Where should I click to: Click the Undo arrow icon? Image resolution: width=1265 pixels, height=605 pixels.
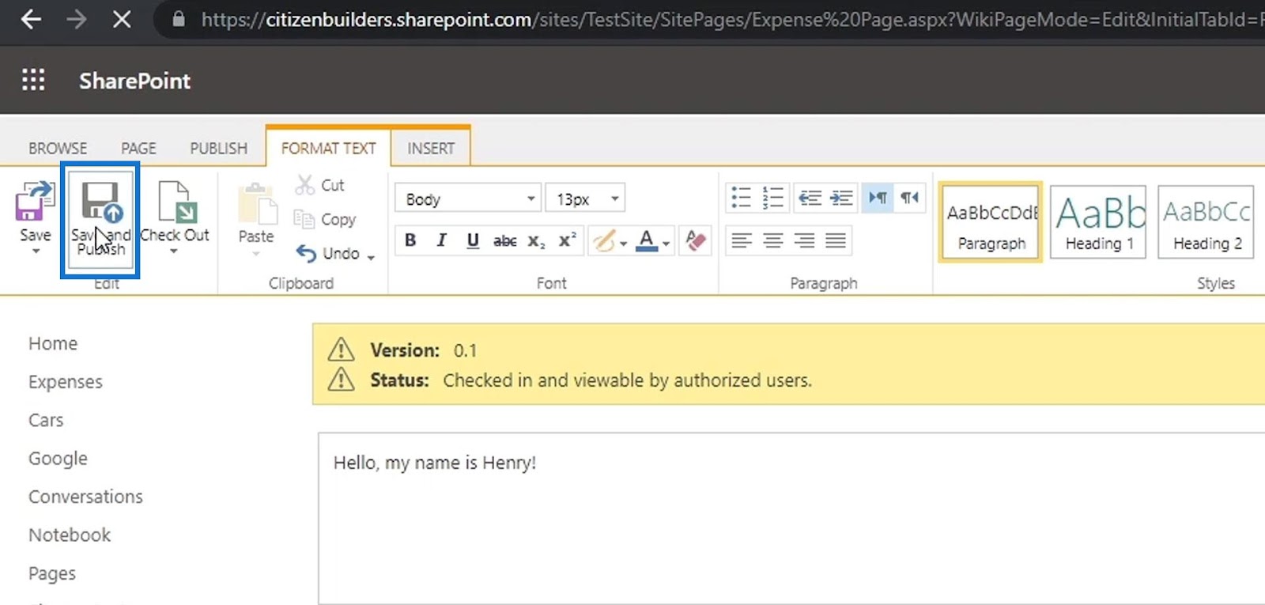(306, 253)
